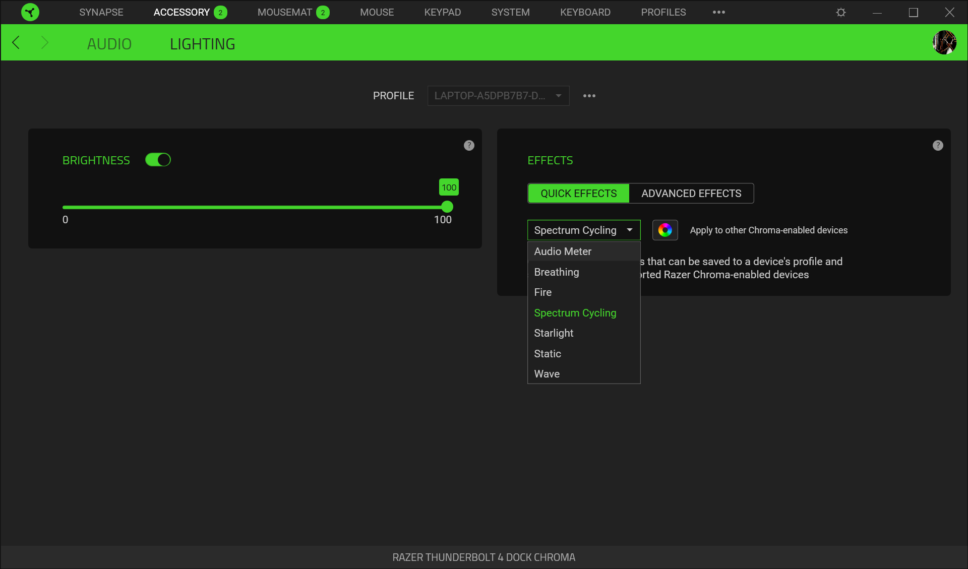Open profile options via ellipsis next to Profile
Image resolution: width=968 pixels, height=569 pixels.
(589, 95)
